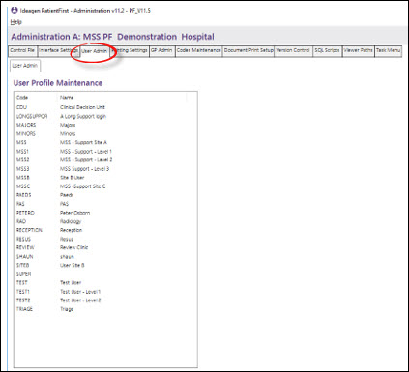Switch to Document Print Setup tab
Screen dimensions: 409x372
248,50
